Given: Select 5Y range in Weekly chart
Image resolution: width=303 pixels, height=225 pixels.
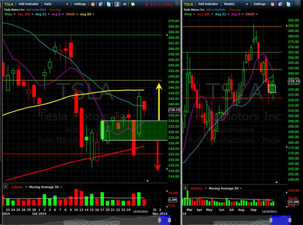Looking at the screenshot, I should 216,223.
